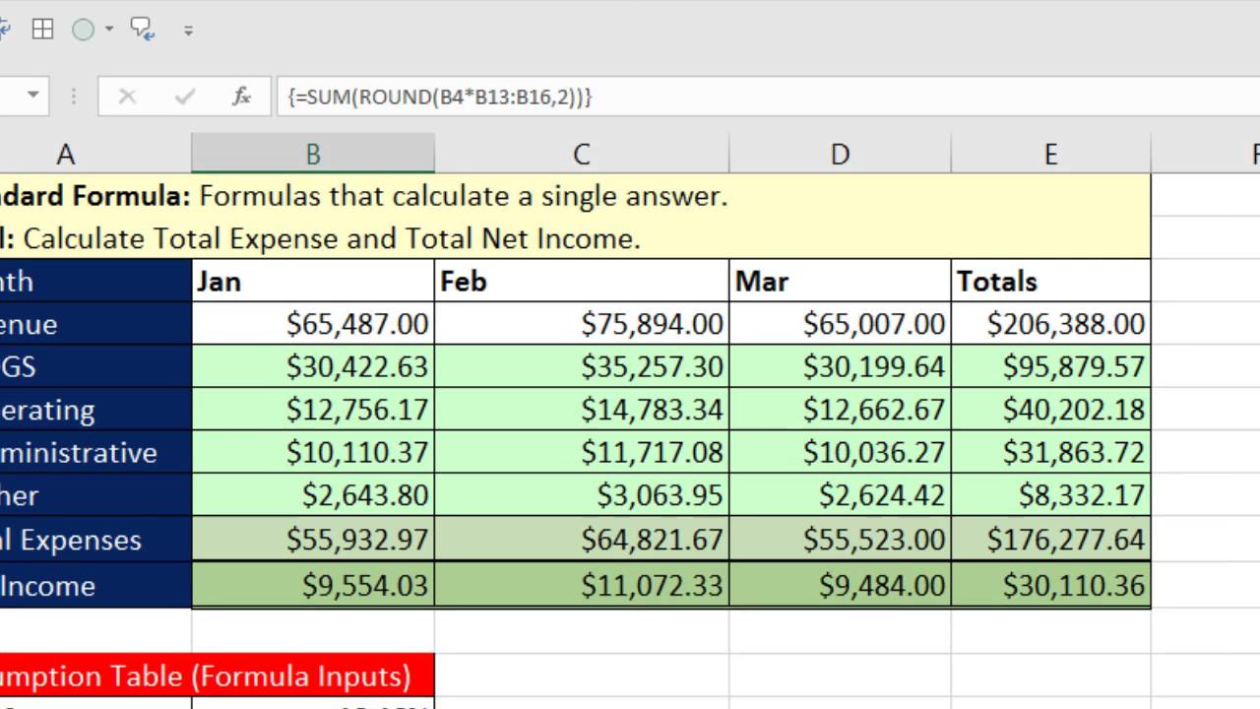Click the Insert Function fx icon
Viewport: 1260px width, 709px height.
(242, 97)
